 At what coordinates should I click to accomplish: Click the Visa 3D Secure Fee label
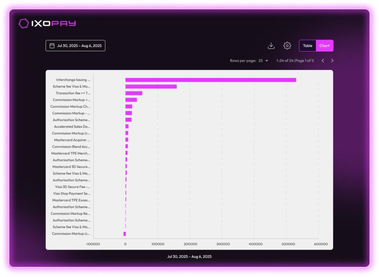click(72, 187)
